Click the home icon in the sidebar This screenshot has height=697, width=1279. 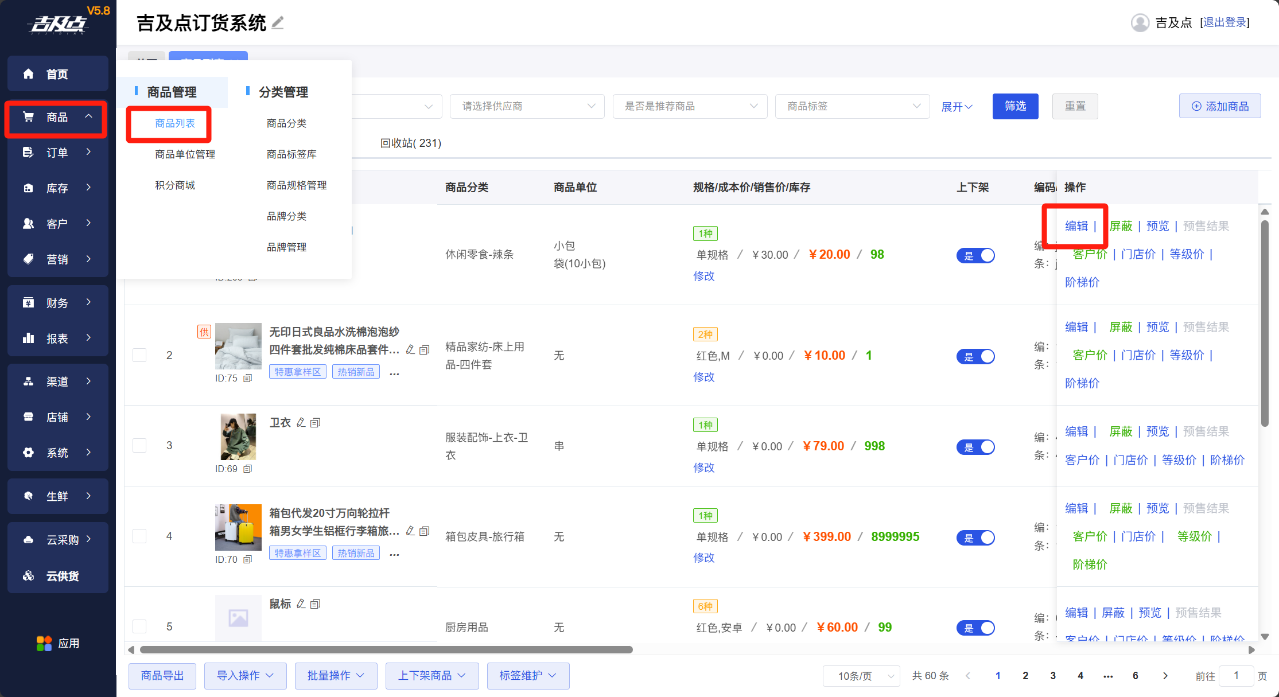click(x=28, y=74)
